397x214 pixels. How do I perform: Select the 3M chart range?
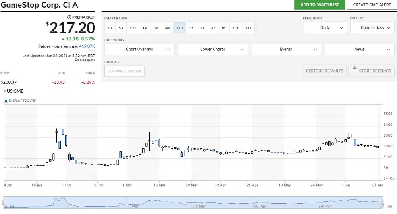(156, 28)
